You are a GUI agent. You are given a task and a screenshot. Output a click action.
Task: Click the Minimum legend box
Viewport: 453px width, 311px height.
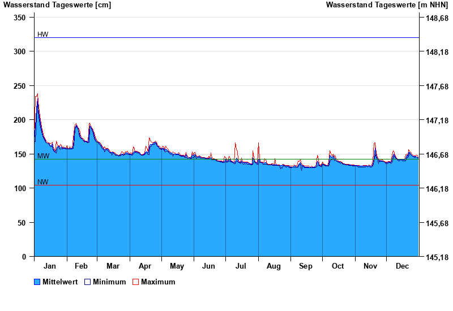tap(87, 282)
